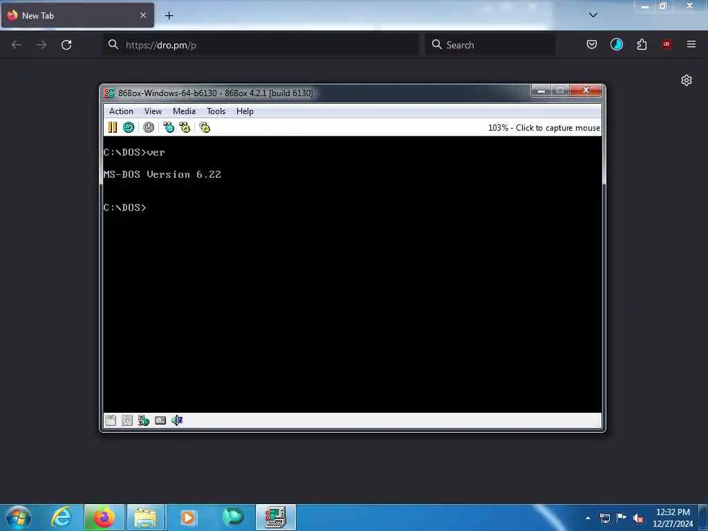Click the muted volume tray icon
708x531 pixels.
click(x=638, y=518)
